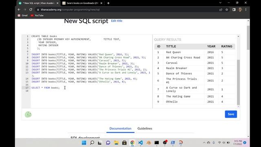The image size is (261, 147).
Task: Click the address bar URL
Action: [x=70, y=10]
